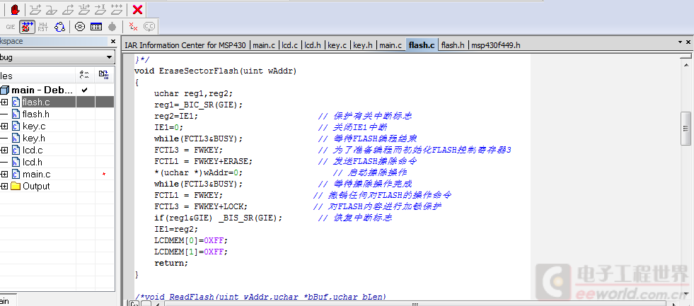Switch to the lcd.h editor tab
This screenshot has height=306, width=694.
313,45
